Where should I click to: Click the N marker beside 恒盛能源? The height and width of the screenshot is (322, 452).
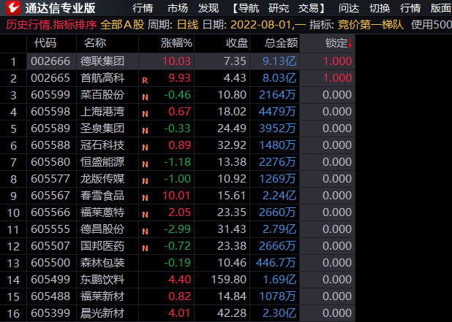(x=145, y=164)
